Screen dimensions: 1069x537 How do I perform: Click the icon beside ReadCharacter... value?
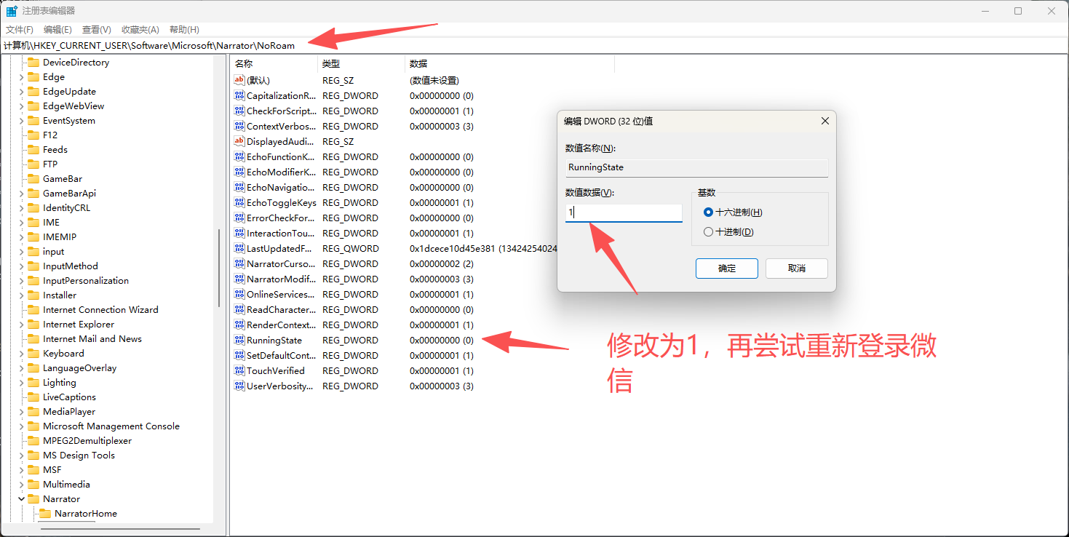click(x=239, y=309)
